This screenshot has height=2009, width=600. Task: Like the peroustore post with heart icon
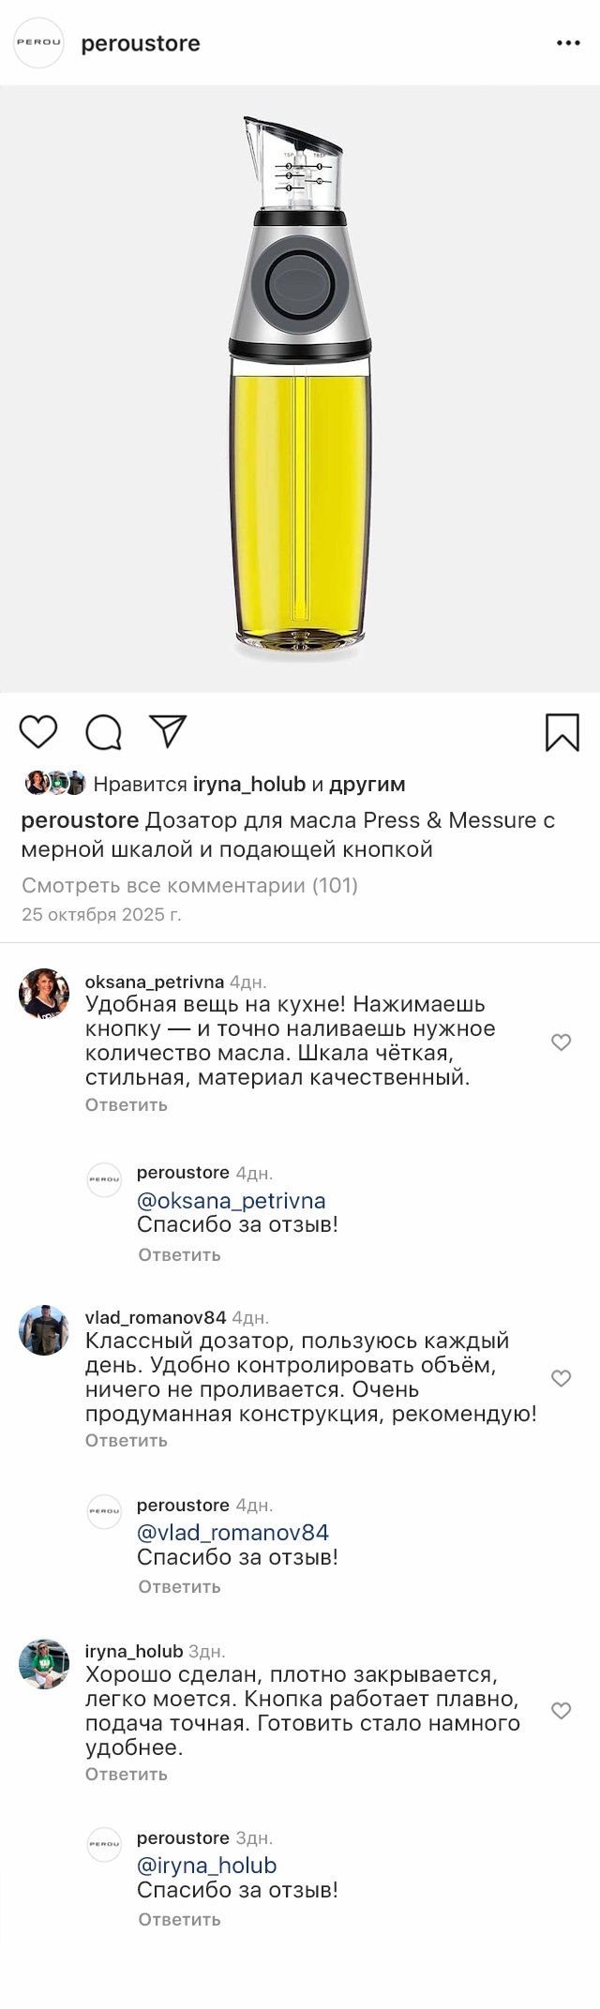38,731
